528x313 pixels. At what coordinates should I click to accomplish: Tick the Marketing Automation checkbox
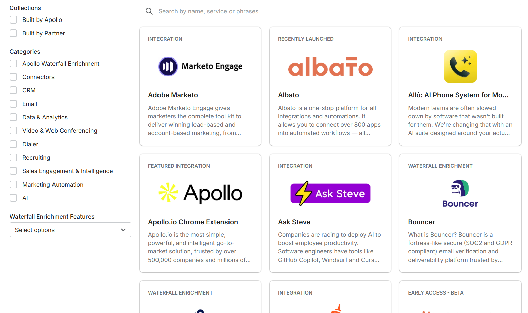point(13,185)
